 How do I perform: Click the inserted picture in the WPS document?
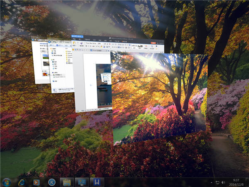[x=103, y=86]
